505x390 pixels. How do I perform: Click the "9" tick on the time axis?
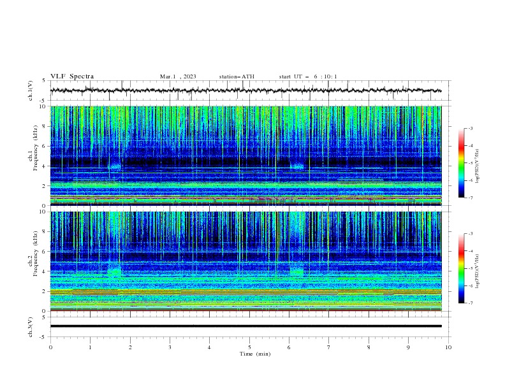408,347
